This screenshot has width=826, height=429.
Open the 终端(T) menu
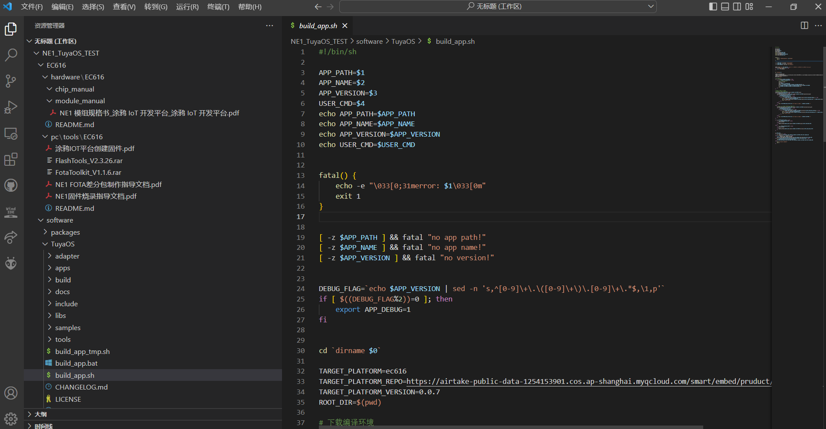click(x=218, y=7)
